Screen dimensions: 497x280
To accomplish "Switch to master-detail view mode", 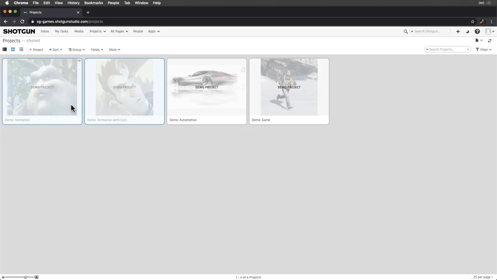I will pyautogui.click(x=5, y=49).
